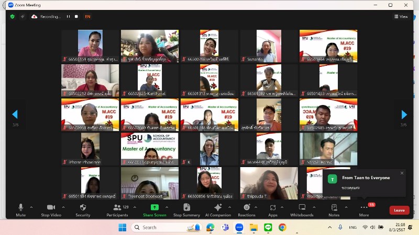Expand options arrow next to Share Screen
Image resolution: width=419 pixels, height=235 pixels.
(167, 207)
